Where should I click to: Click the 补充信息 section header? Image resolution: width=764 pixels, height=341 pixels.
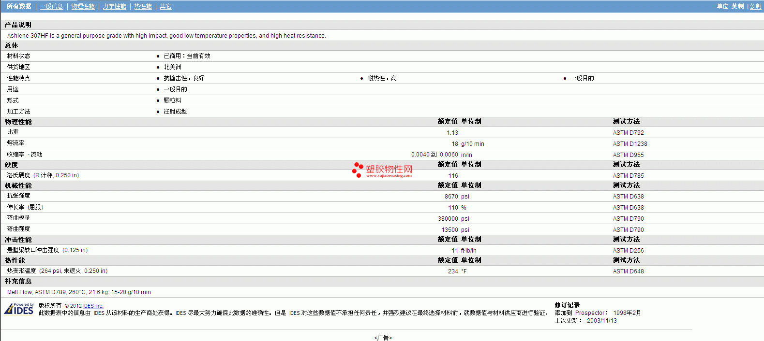coord(18,281)
